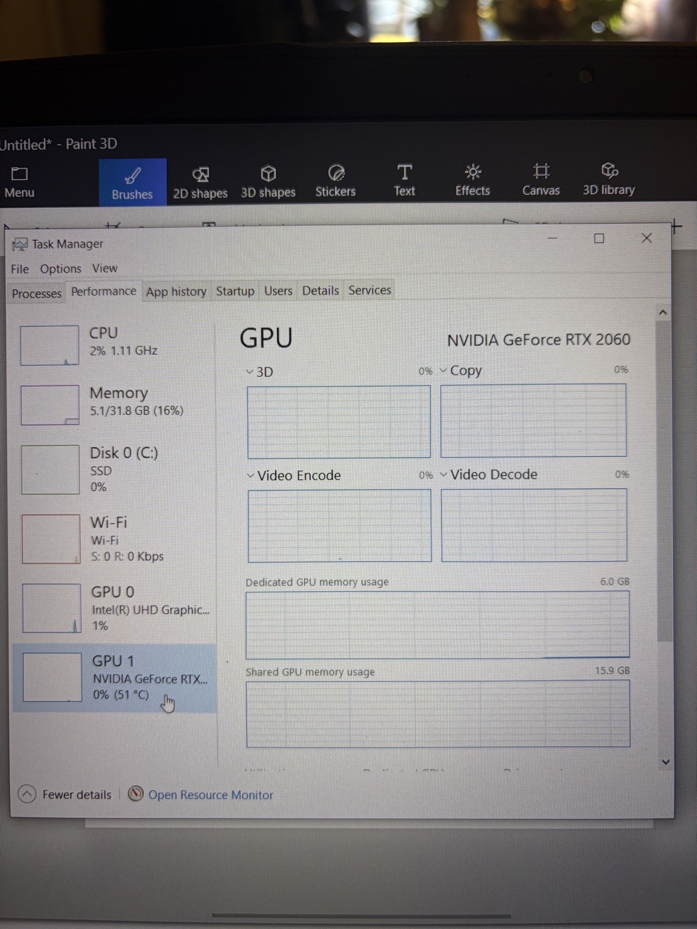Image resolution: width=697 pixels, height=929 pixels.
Task: Open the 3D library in Paint 3D
Action: coord(609,179)
